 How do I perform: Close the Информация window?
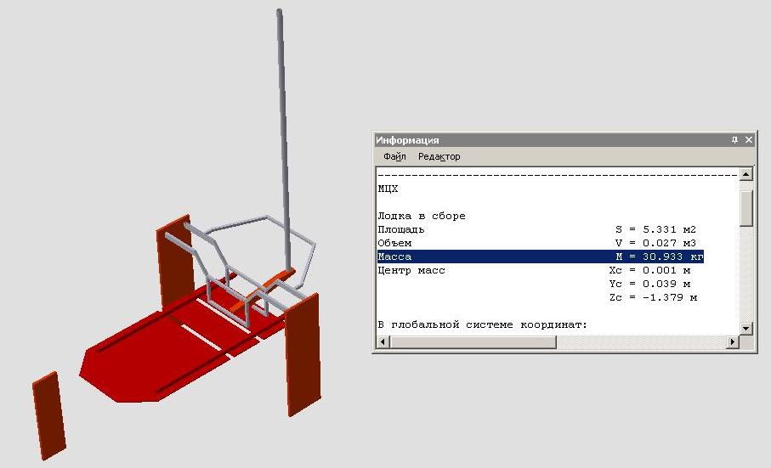click(748, 140)
